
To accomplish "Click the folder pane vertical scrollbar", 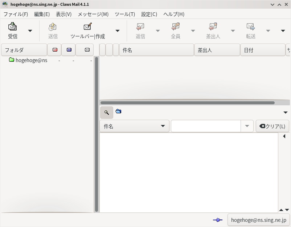I will point(97,134).
